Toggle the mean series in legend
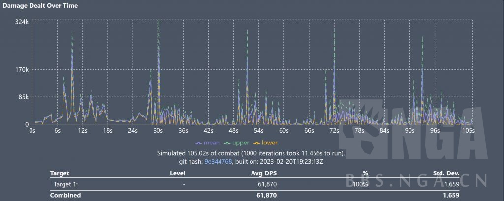Image resolution: width=504 pixels, height=201 pixels. (x=207, y=143)
